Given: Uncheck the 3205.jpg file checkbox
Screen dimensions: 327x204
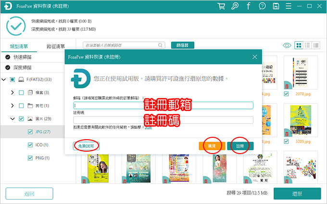Looking at the screenshot, I should click(286, 142).
